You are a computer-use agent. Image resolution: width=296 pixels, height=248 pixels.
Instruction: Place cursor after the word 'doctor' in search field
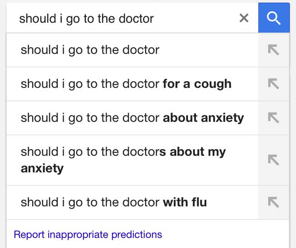click(x=154, y=18)
